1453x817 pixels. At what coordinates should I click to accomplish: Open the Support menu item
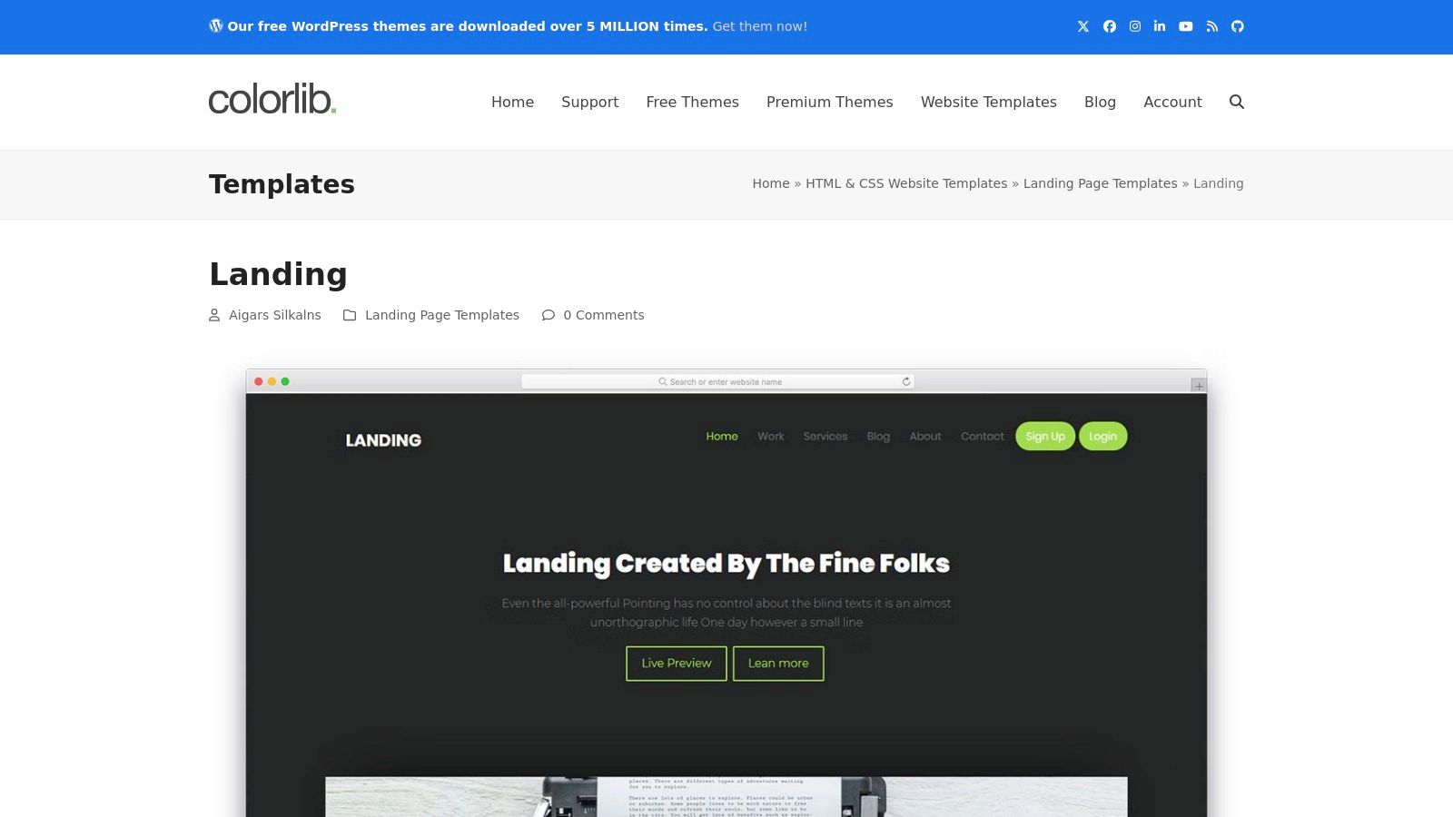[589, 102]
